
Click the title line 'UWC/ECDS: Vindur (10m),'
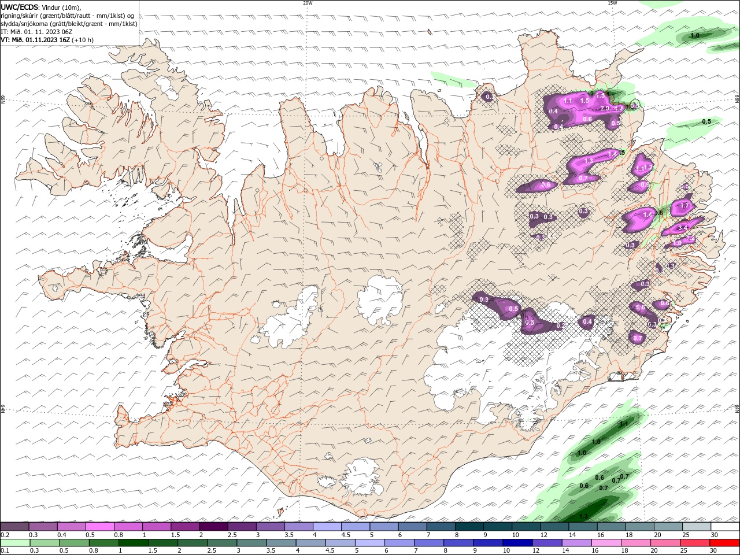(x=41, y=7)
